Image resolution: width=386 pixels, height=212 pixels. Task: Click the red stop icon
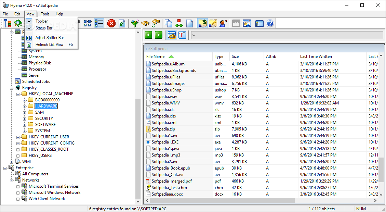click(111, 23)
